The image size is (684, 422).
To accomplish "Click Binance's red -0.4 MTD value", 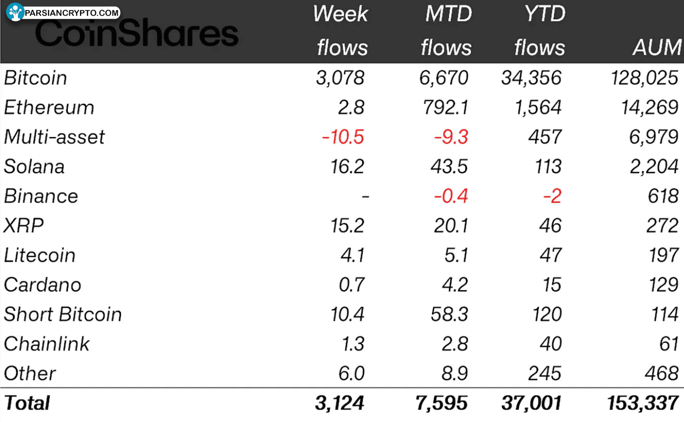I will click(x=451, y=196).
